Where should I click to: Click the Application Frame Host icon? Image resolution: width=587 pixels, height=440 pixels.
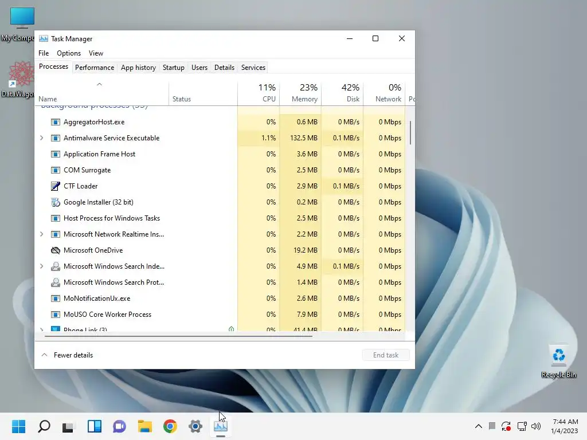pyautogui.click(x=56, y=154)
